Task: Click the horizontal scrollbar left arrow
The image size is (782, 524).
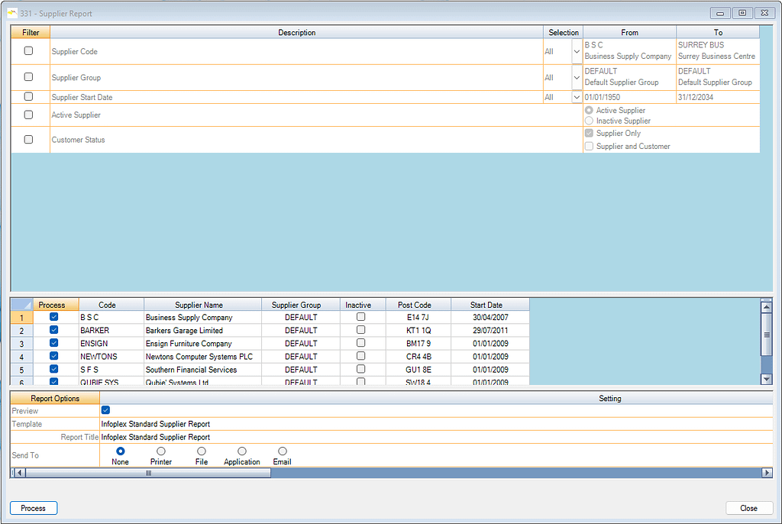Action: [x=19, y=473]
